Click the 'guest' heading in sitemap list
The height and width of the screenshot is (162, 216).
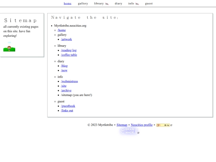[61, 102]
